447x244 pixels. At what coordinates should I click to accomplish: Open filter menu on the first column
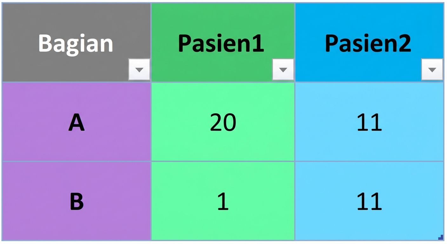(139, 69)
